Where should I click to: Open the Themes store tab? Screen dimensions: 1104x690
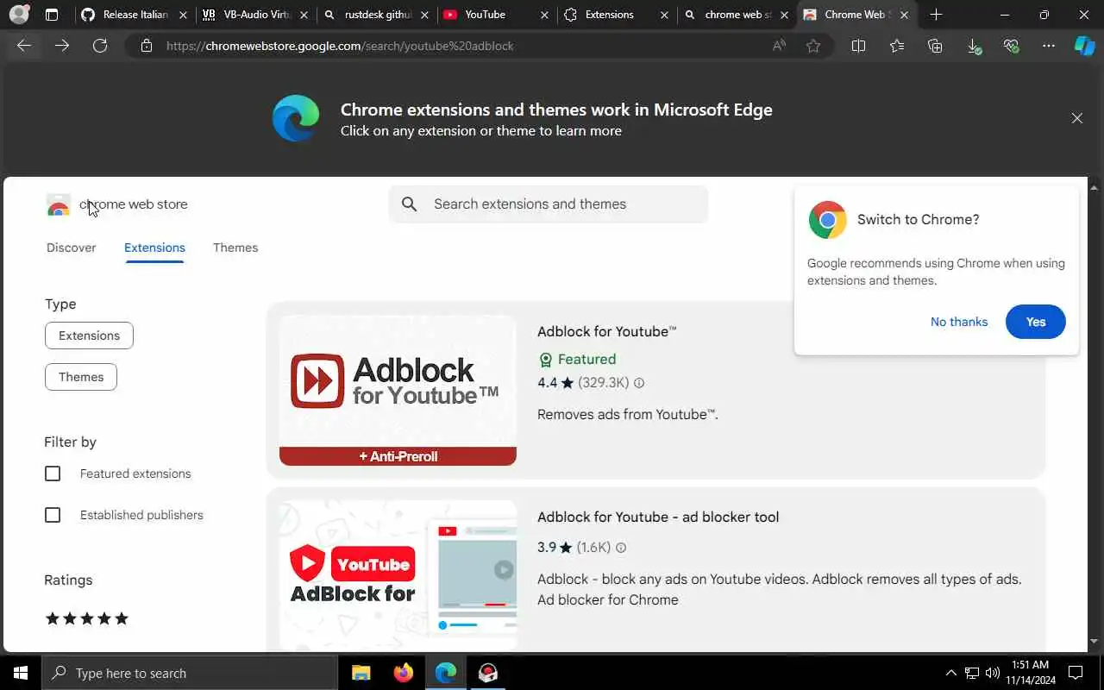(235, 248)
